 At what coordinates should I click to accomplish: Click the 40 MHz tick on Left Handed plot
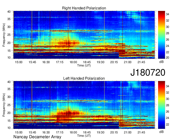coord(9,82)
